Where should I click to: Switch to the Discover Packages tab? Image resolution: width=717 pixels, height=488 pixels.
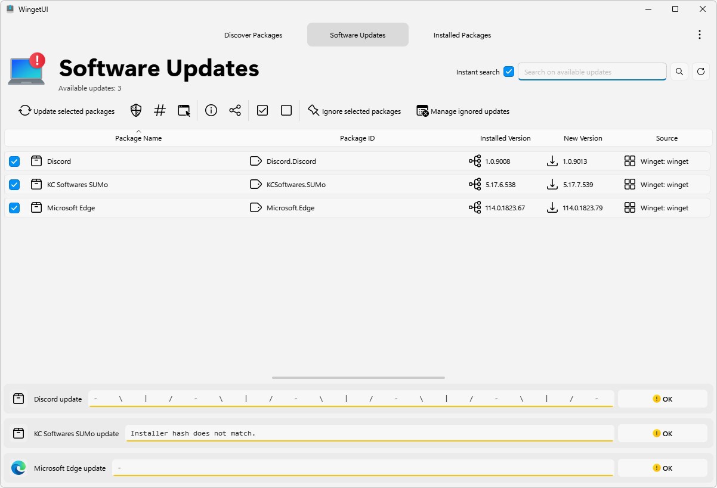[x=253, y=35]
